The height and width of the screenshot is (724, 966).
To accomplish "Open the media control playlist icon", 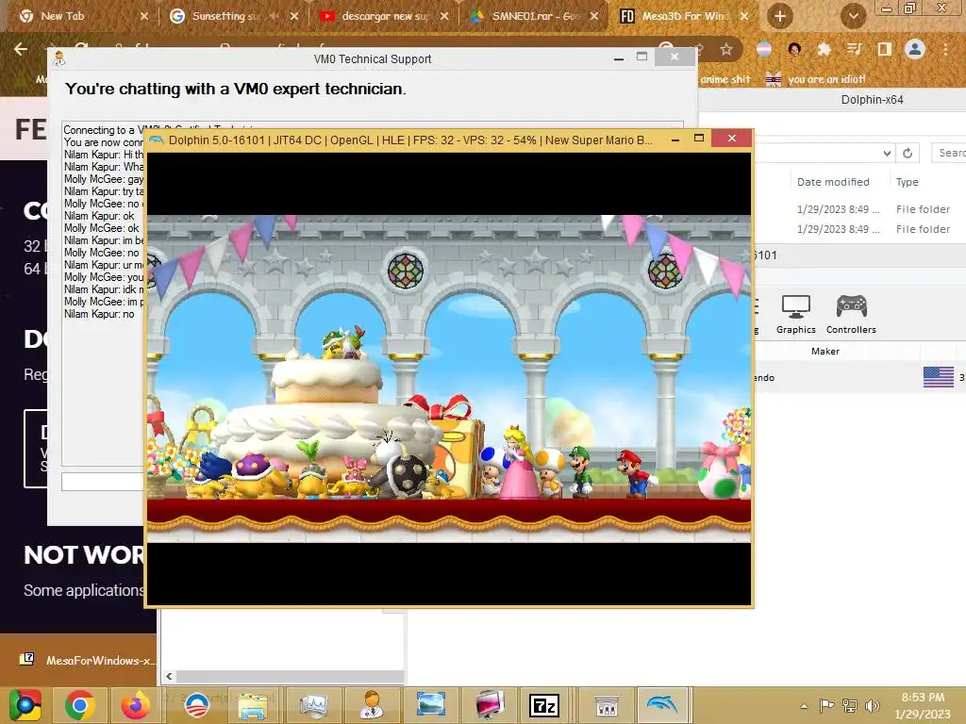I will tap(854, 49).
